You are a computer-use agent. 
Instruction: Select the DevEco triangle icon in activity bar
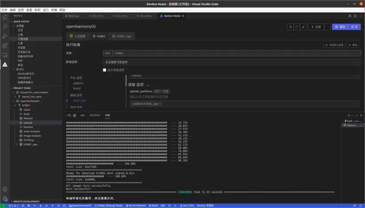(4, 64)
